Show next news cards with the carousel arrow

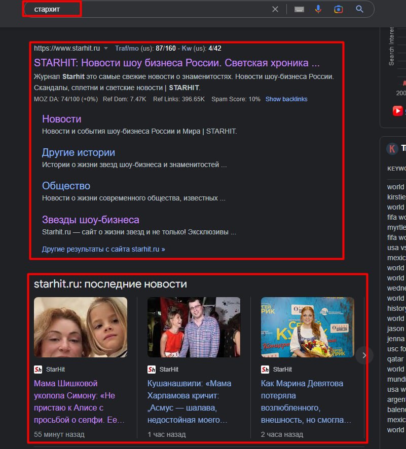(364, 355)
